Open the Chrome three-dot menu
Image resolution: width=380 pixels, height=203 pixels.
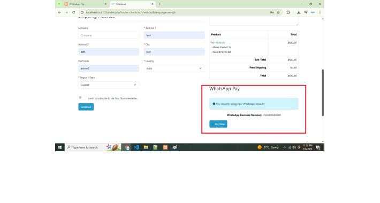[x=320, y=12]
